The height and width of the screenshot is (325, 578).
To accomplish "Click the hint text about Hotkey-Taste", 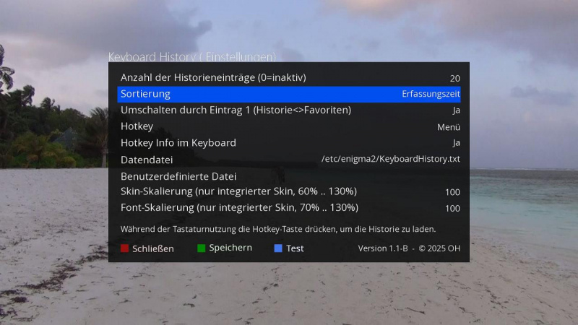I will [278, 229].
